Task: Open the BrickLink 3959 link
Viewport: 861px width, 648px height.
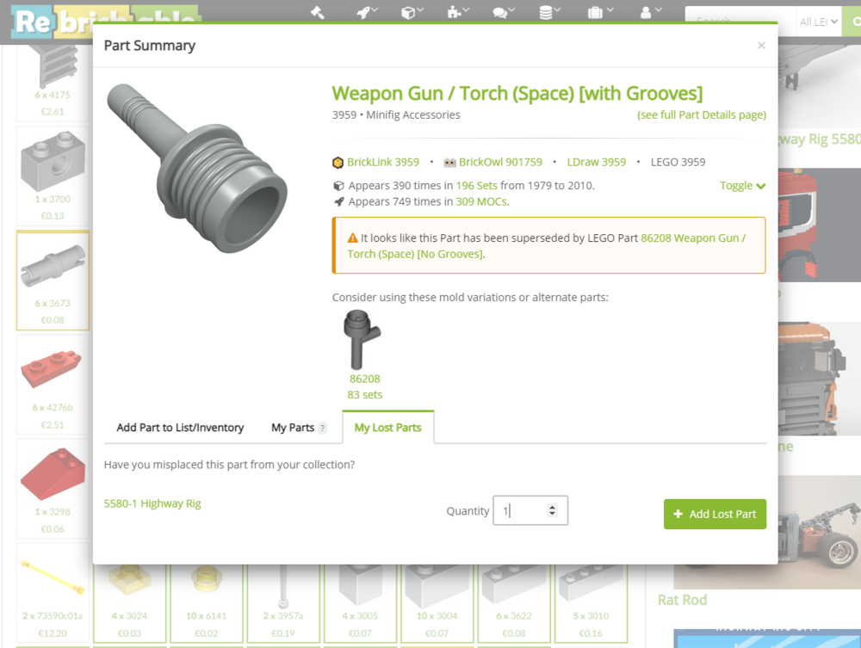Action: point(383,162)
